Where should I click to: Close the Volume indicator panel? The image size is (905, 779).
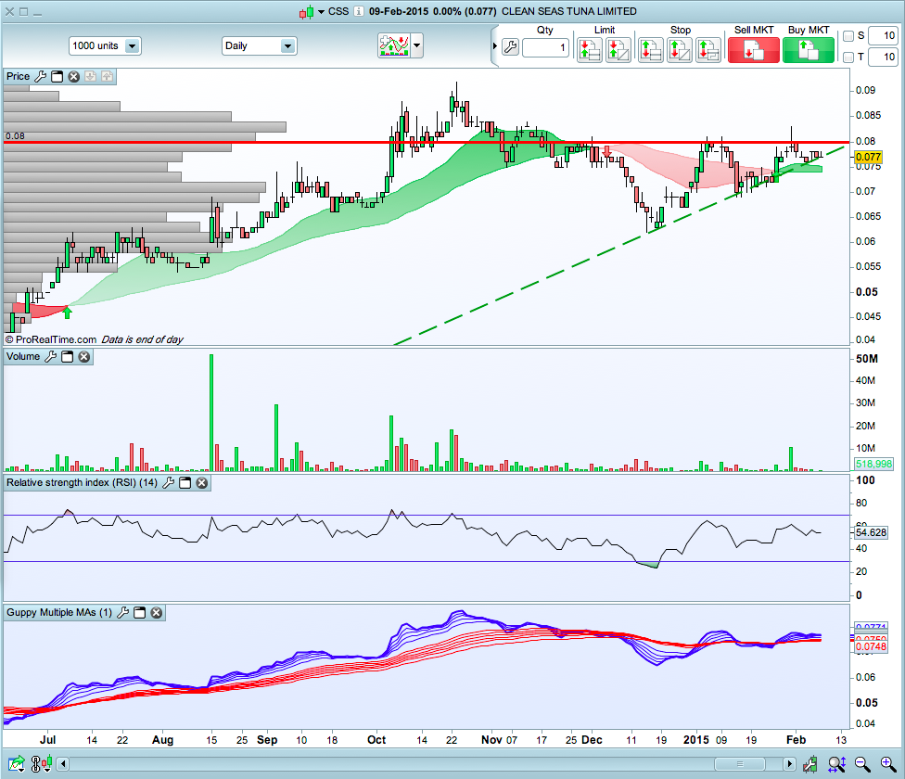83,357
